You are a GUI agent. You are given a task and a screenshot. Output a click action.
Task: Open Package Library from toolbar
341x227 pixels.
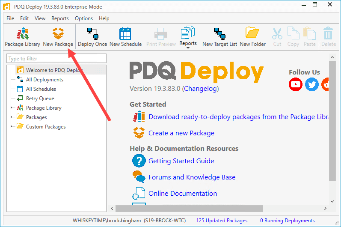click(x=22, y=37)
